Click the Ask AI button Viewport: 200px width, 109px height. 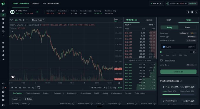157,4
